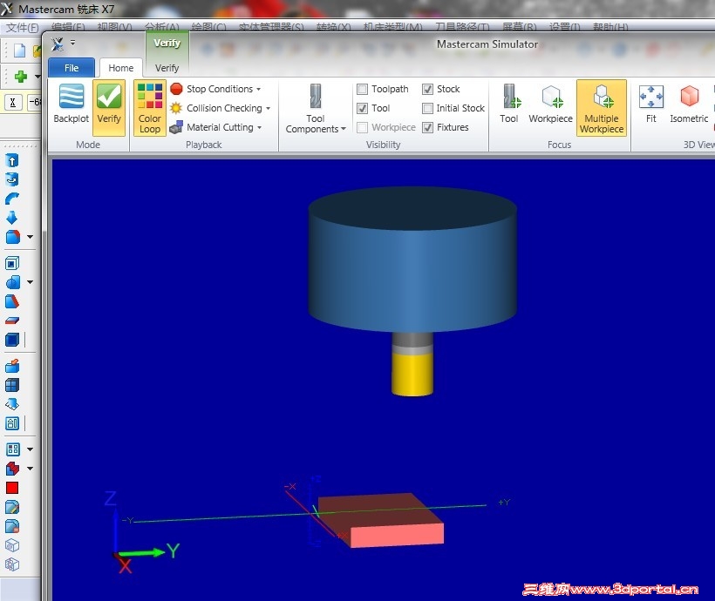This screenshot has height=601, width=715.
Task: Open the Collision Checking dropdown
Action: click(x=221, y=108)
